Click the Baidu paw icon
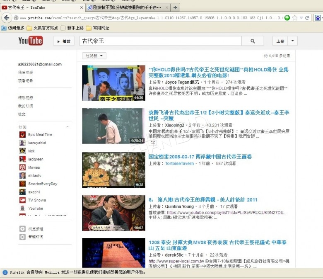This screenshot has width=323, height=279. point(318,18)
